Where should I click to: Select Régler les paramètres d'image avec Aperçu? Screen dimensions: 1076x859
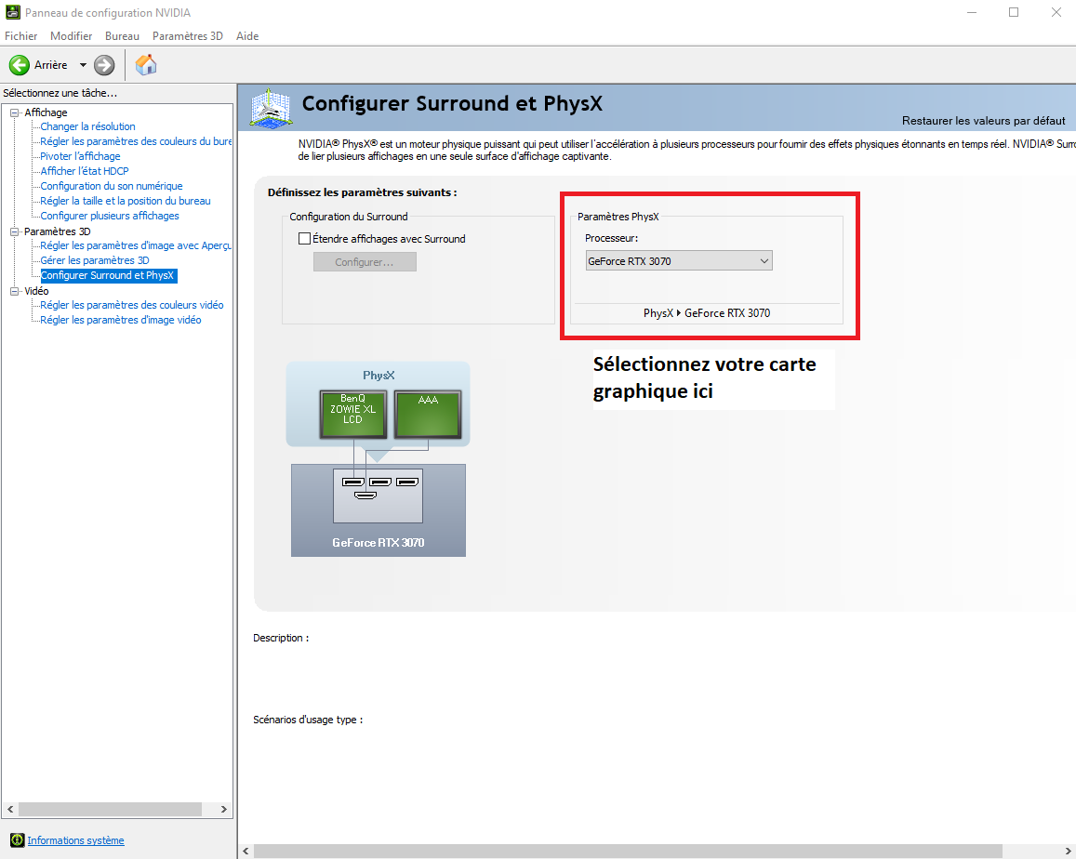pos(136,245)
